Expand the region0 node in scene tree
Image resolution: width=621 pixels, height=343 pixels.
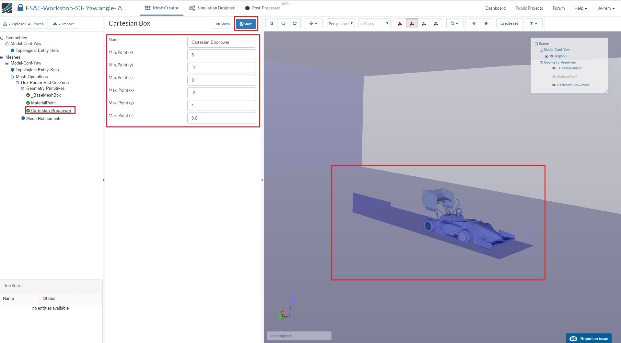[546, 56]
